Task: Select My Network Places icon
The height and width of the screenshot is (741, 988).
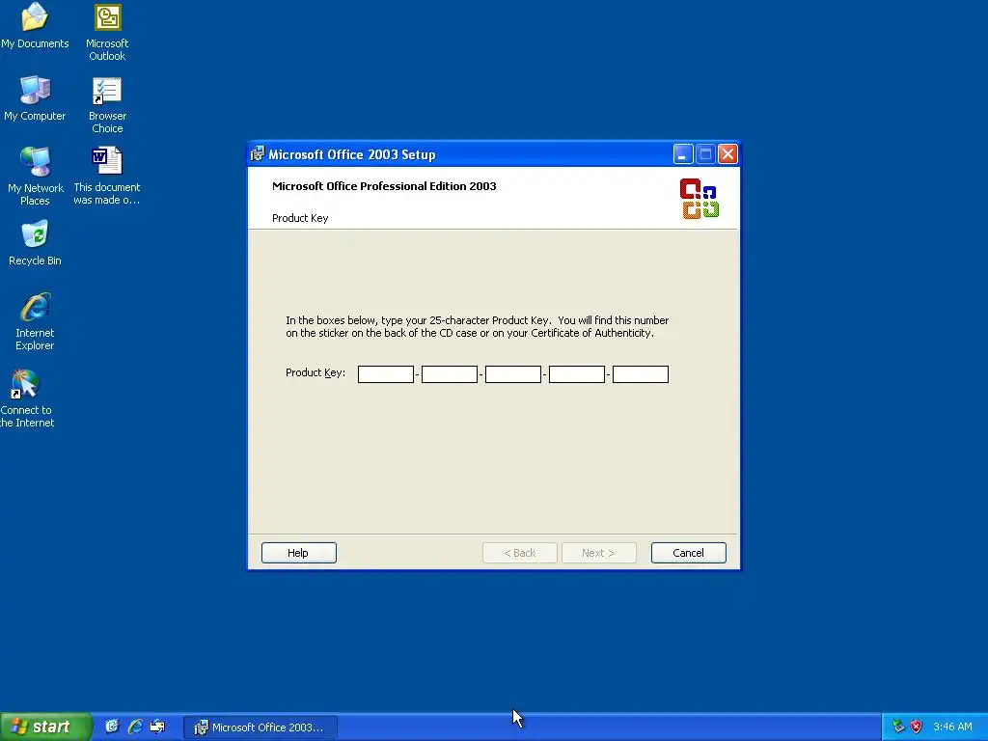Action: [x=36, y=176]
